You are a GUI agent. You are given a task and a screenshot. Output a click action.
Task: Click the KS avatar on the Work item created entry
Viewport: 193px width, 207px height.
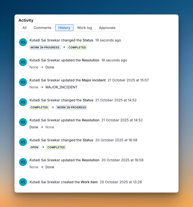click(x=23, y=182)
